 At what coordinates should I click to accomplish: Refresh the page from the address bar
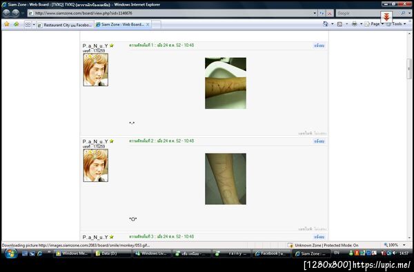click(322, 13)
